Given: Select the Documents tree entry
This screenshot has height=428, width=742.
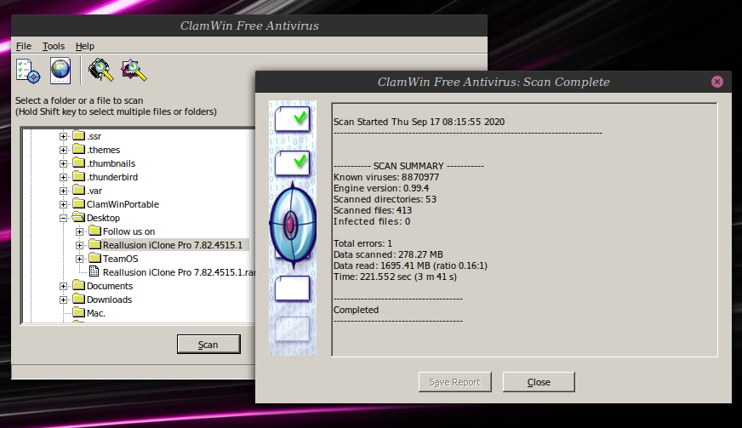Looking at the screenshot, I should click(109, 287).
